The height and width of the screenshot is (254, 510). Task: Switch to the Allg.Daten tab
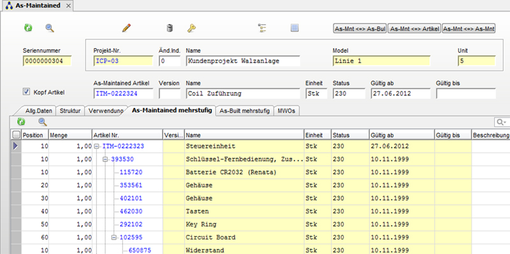[39, 111]
